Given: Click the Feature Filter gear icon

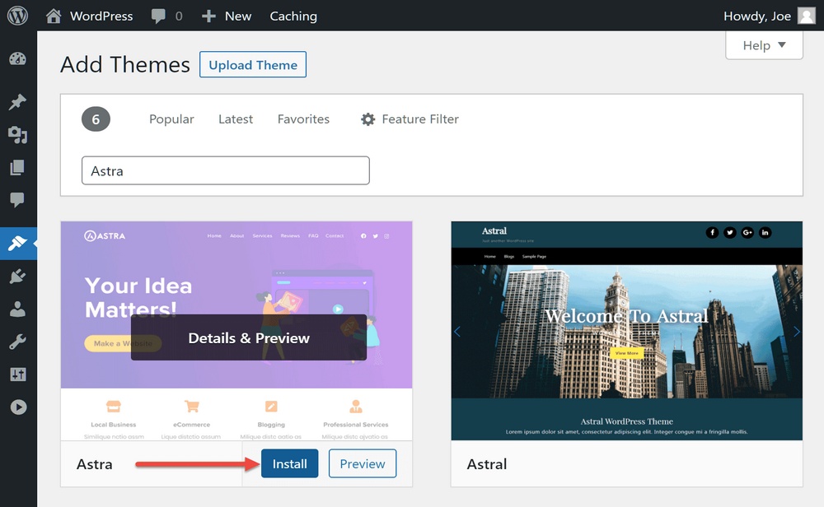Looking at the screenshot, I should point(368,119).
